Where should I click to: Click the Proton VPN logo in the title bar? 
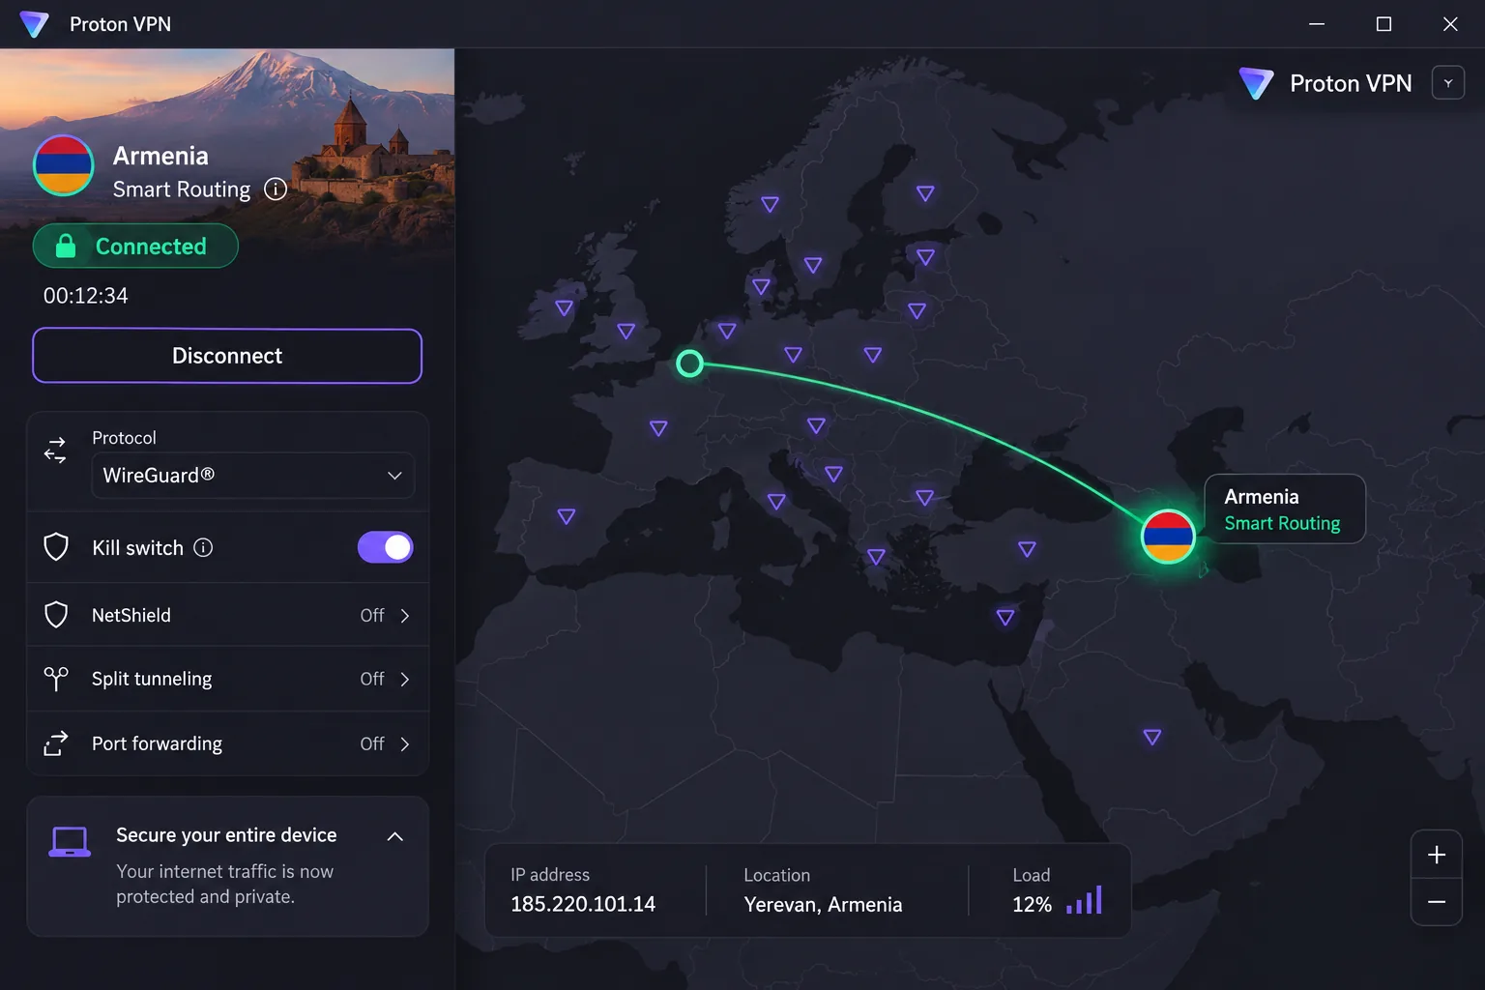(34, 24)
